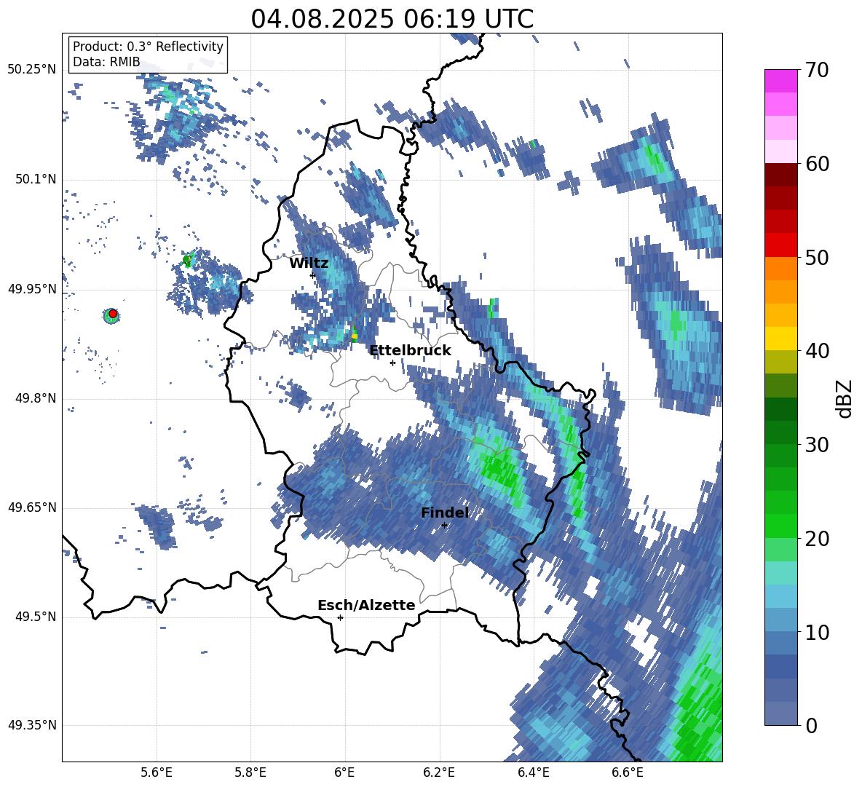Click the 20 value on colorbar

click(817, 539)
